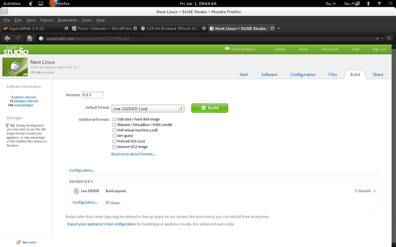Switch to the 128 km Brisbane tab
This screenshot has height=247, width=396.
(173, 29)
